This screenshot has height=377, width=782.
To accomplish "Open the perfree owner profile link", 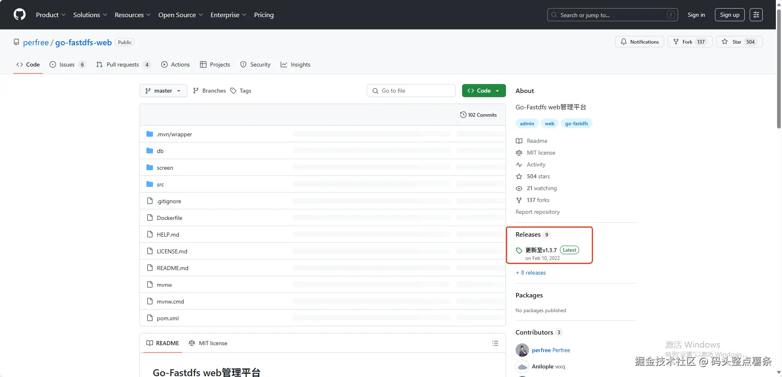I will [36, 42].
